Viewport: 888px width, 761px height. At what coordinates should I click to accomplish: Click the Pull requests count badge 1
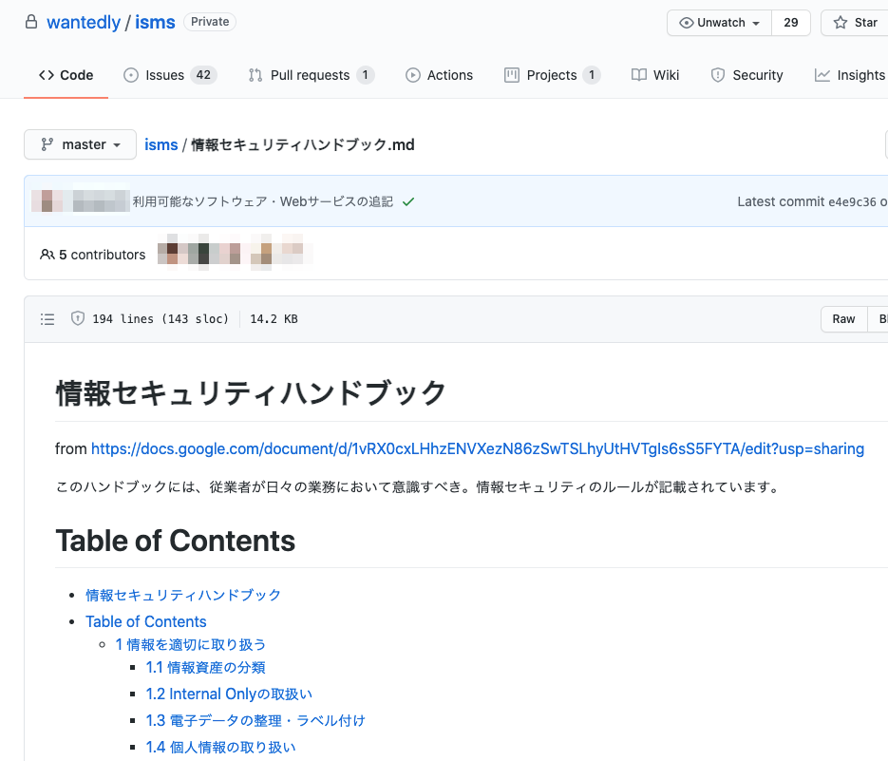coord(366,75)
